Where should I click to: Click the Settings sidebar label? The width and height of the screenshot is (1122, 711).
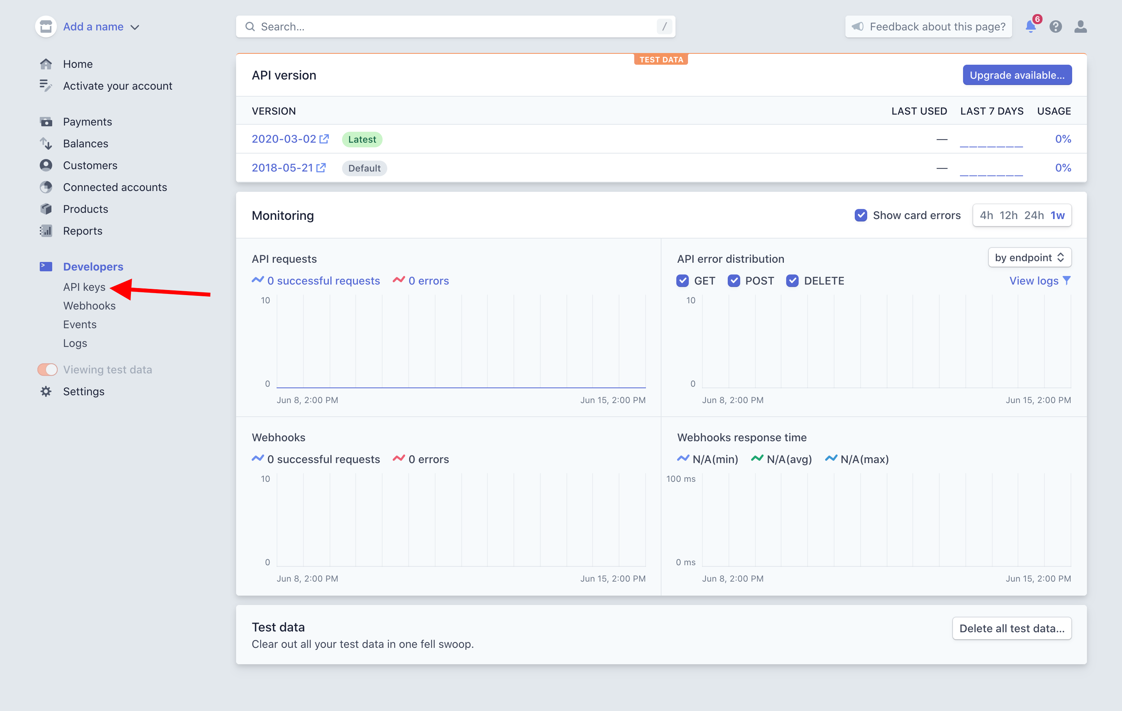84,391
